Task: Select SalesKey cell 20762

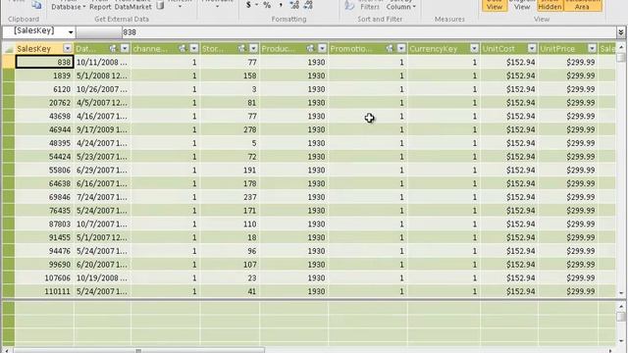Action: pyautogui.click(x=44, y=103)
